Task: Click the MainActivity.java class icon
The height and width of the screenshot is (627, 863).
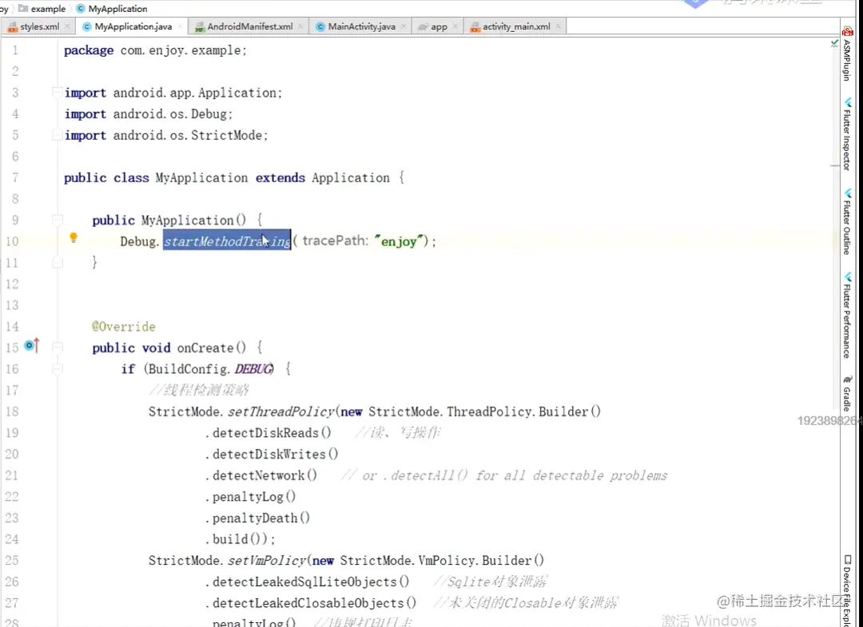Action: tap(320, 26)
